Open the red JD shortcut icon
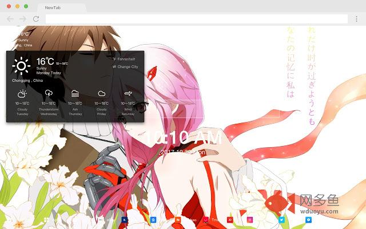 click(230, 220)
